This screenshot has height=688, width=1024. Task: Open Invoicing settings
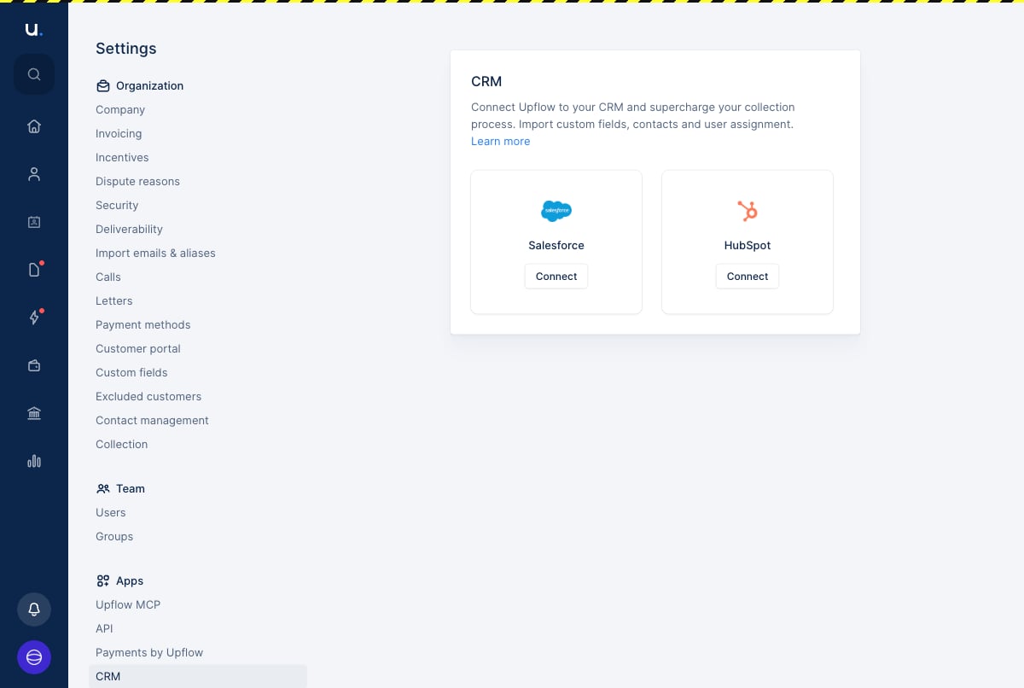coord(119,133)
